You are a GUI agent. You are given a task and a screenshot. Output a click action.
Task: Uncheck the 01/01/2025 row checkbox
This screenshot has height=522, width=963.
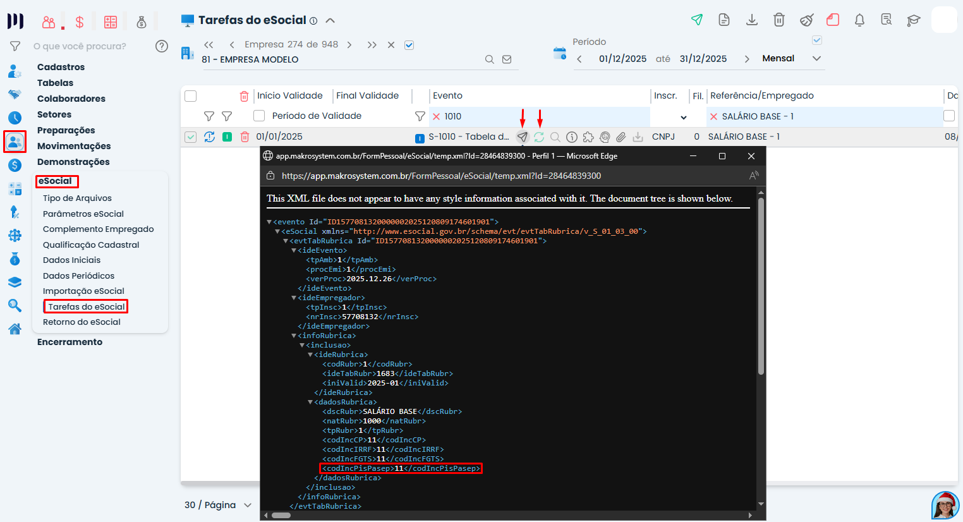pos(190,137)
